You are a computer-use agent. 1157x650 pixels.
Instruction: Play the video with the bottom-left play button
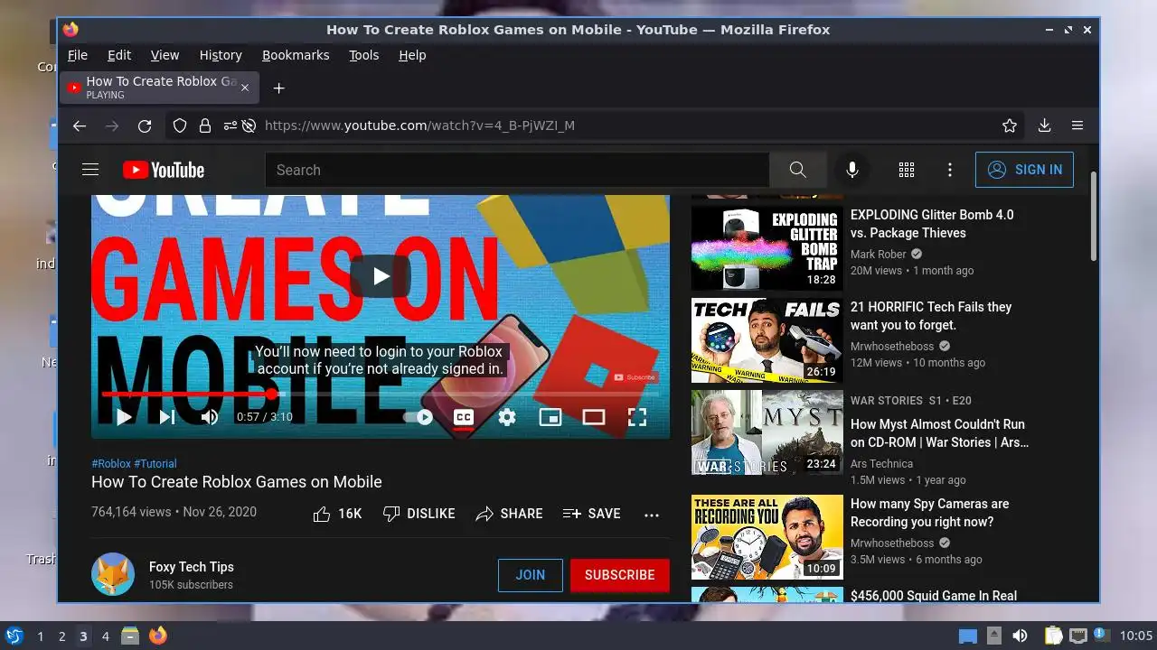[125, 417]
